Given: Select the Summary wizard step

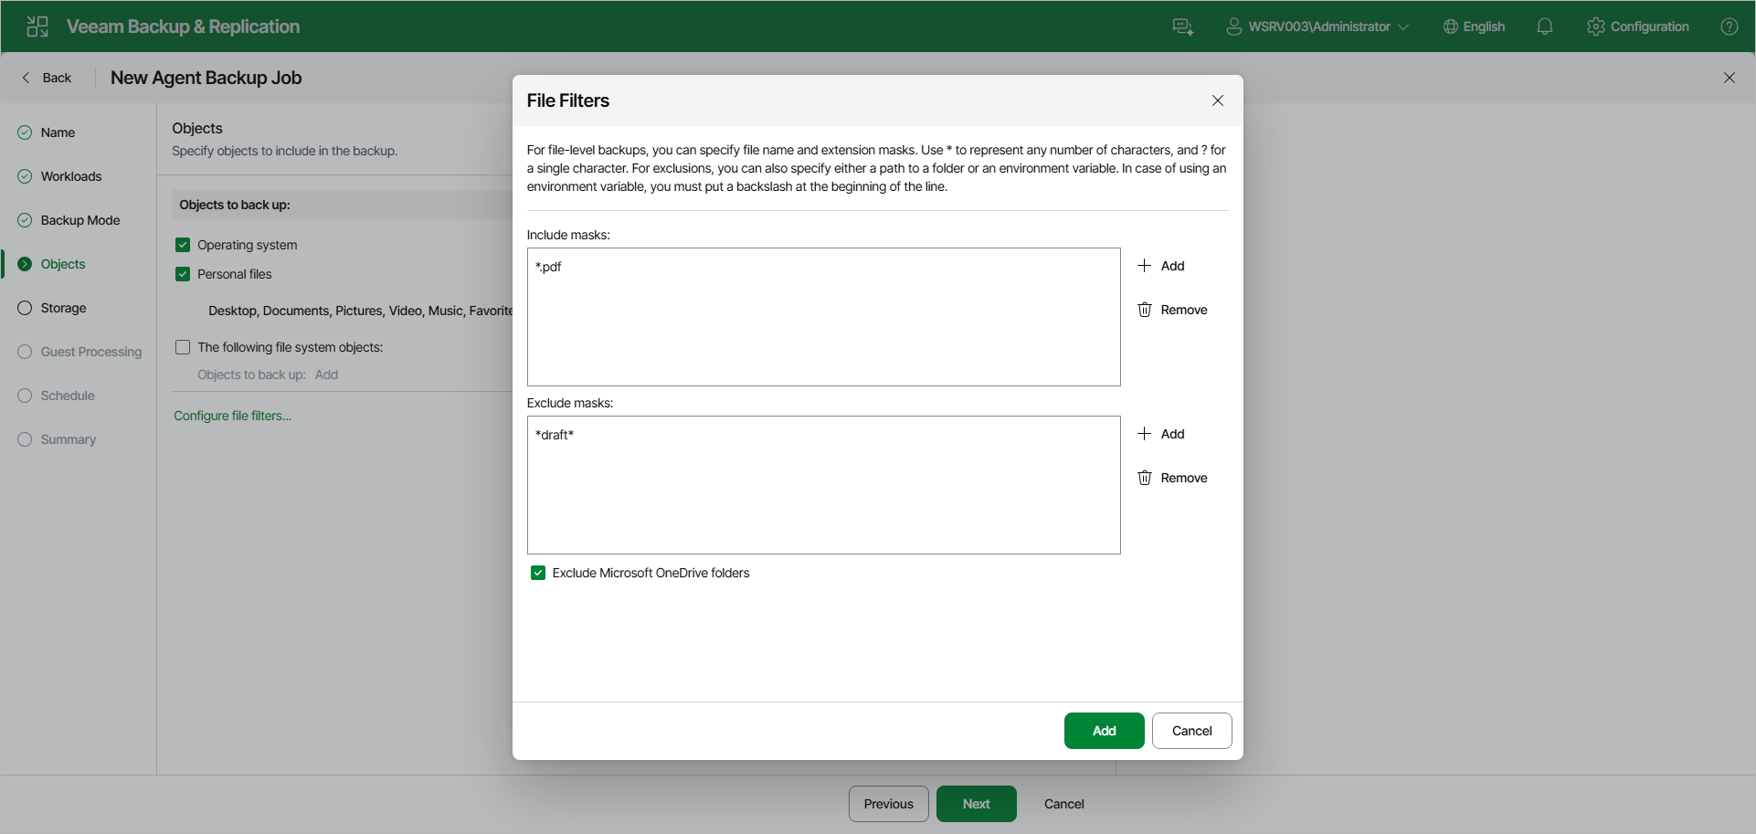Looking at the screenshot, I should pyautogui.click(x=68, y=439).
